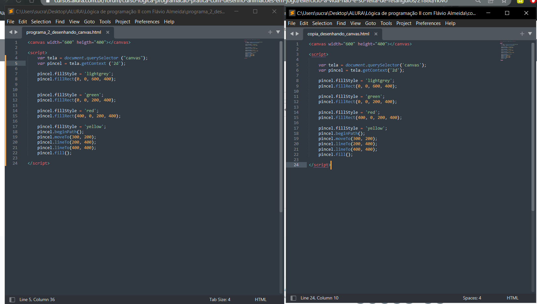This screenshot has height=304, width=537.
Task: Click Sublime Text icon in left title bar
Action: coord(11,12)
